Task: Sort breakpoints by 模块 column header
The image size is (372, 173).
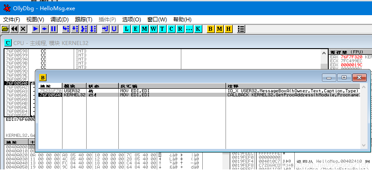Action: click(75, 86)
